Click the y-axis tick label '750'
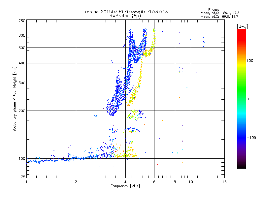 (22, 21)
